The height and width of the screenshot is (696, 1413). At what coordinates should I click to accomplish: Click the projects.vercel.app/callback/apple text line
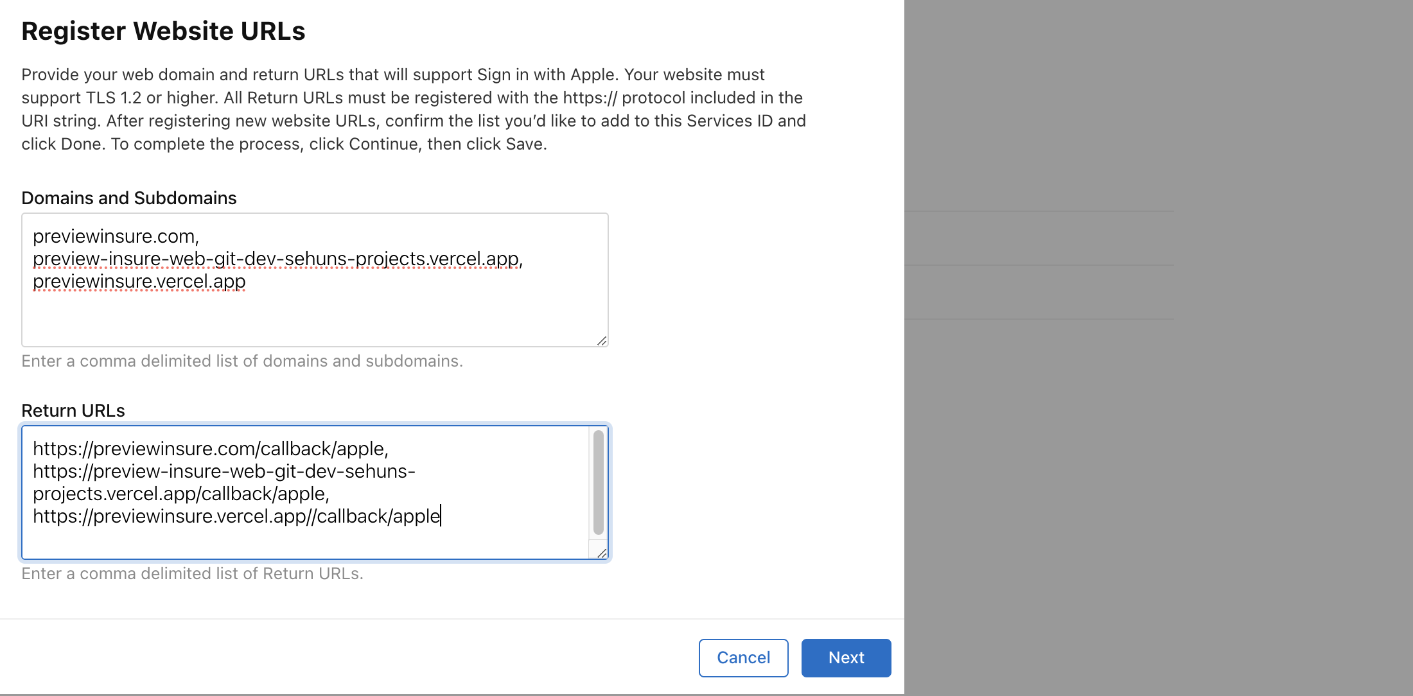pos(180,494)
